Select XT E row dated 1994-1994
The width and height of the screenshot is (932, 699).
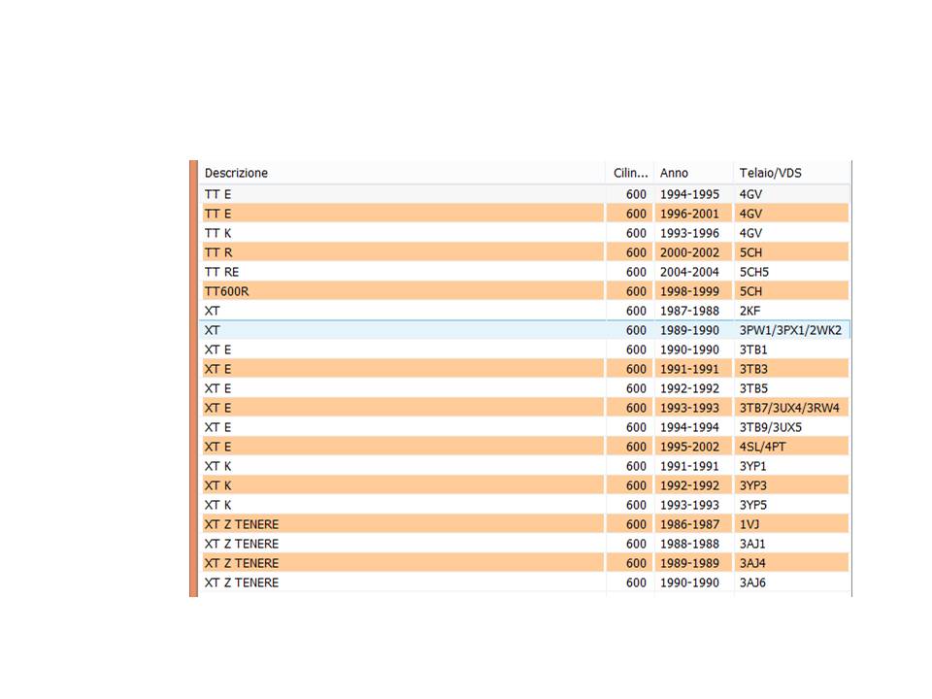pos(525,427)
